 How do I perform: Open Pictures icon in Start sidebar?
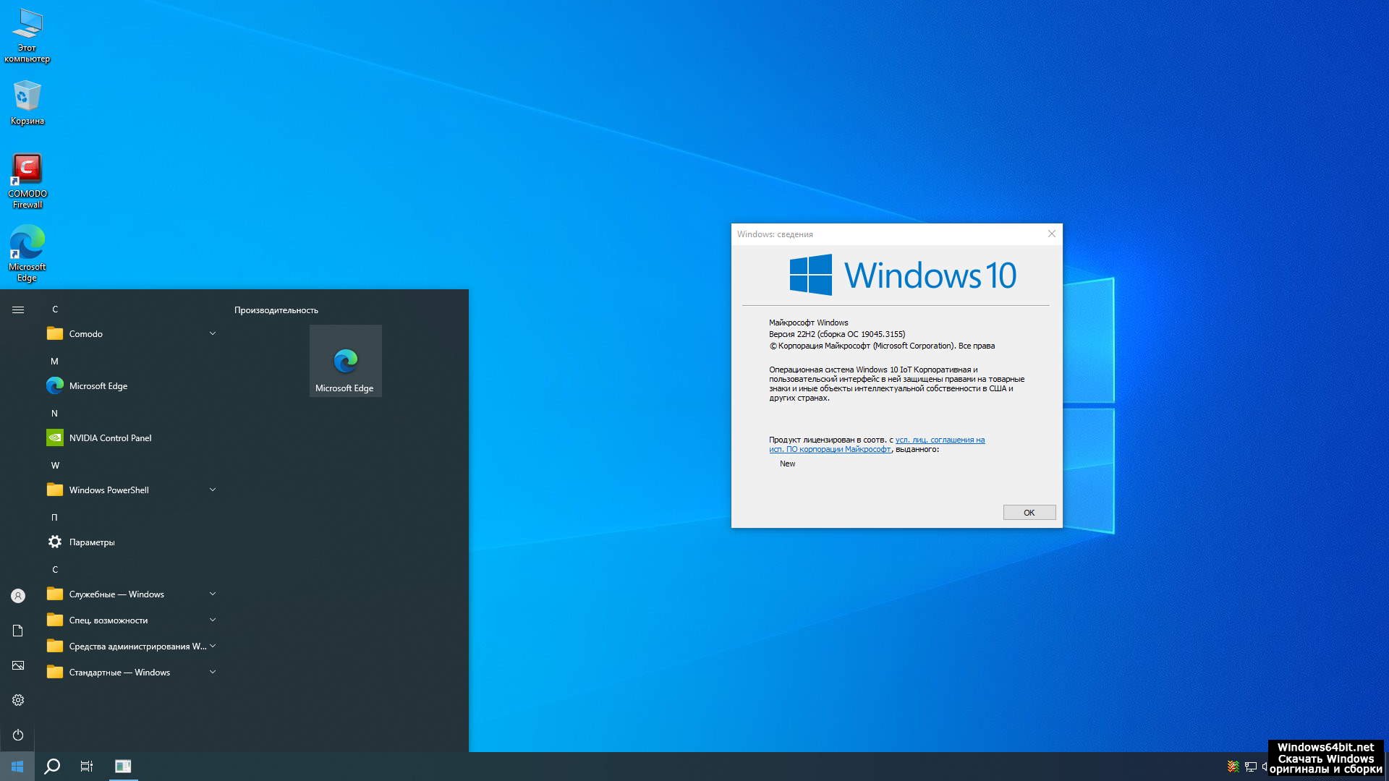point(18,665)
